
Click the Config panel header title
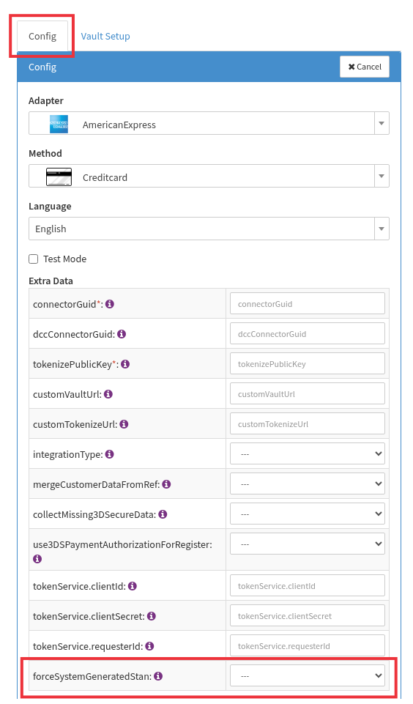[42, 67]
